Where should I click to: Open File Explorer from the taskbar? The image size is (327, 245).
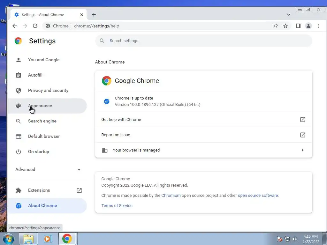(x=28, y=239)
